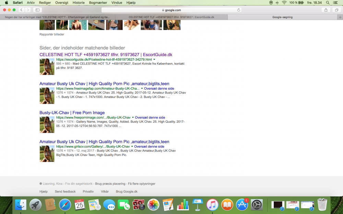Open the EscortGuide.dk result title
Viewport: 343px width, 214px height.
(106, 54)
